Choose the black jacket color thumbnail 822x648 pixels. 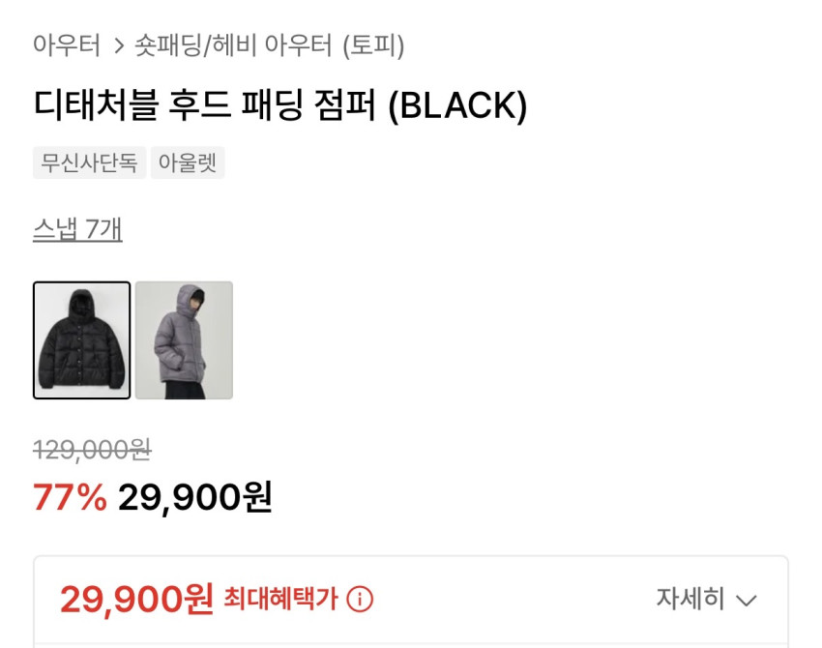82,340
